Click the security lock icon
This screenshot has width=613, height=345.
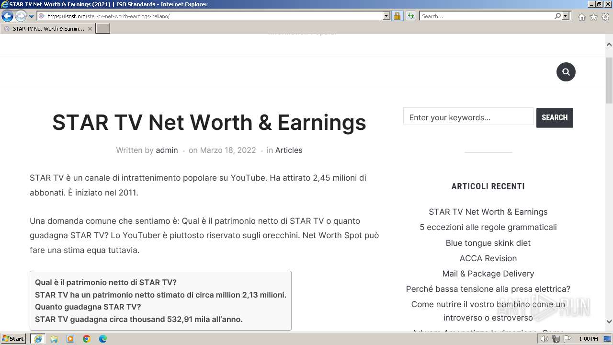pos(397,16)
